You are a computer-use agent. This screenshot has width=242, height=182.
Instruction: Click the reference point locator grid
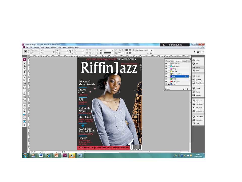click(25, 51)
